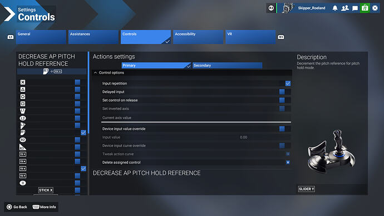The height and width of the screenshot is (216, 384).
Task: Click the Delete assigned control row text
Action: 121,163
